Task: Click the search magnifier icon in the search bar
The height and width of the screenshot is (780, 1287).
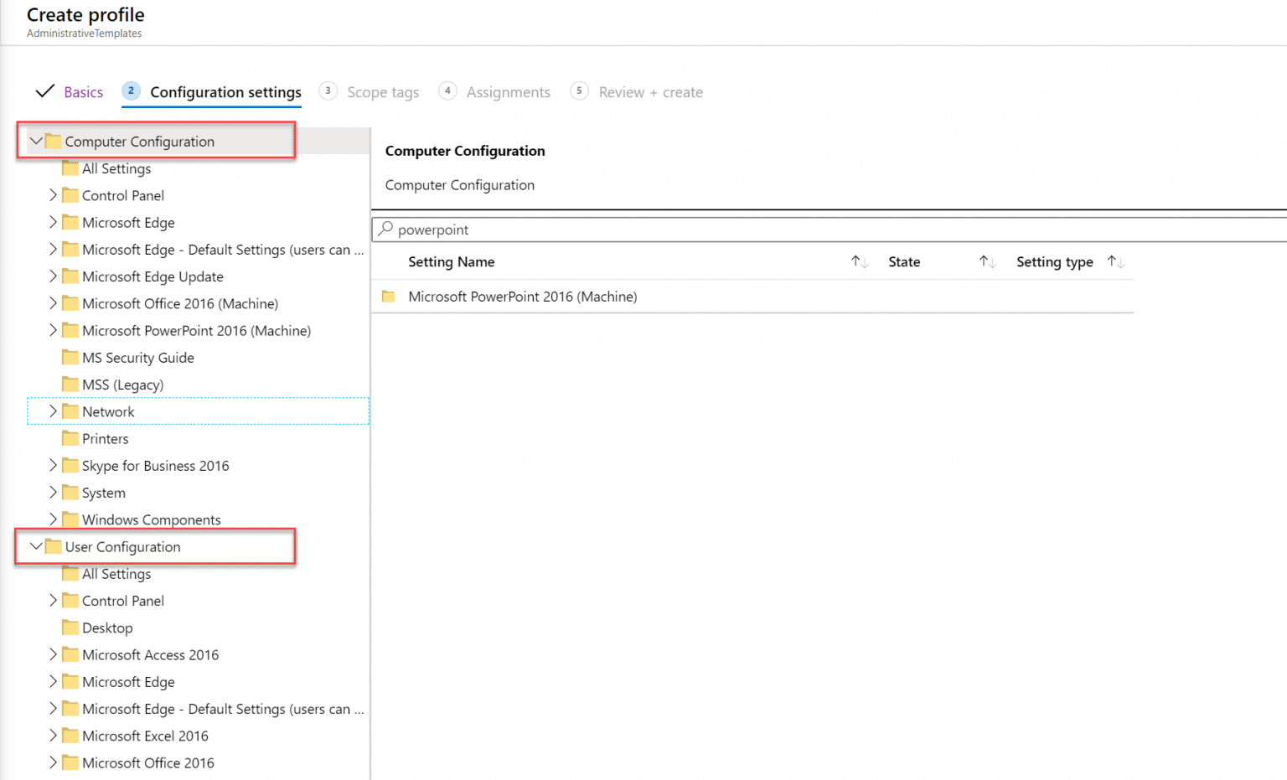Action: coord(386,229)
